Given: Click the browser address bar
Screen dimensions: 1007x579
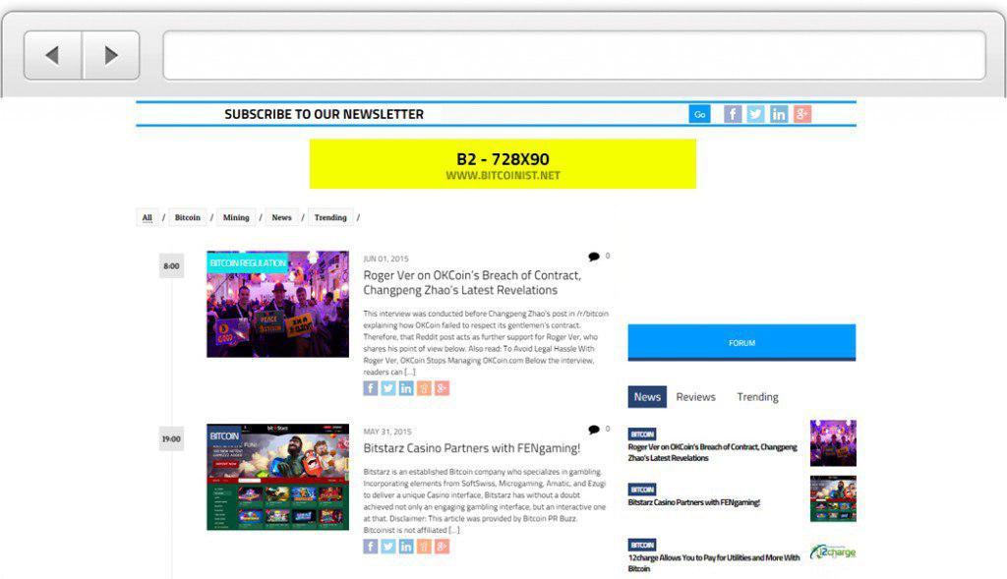Looking at the screenshot, I should pos(573,55).
